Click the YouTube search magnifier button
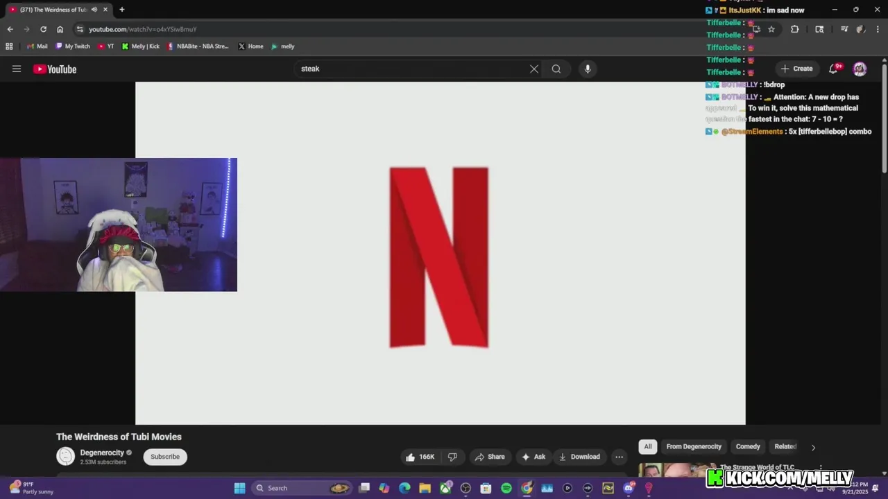The image size is (888, 499). 556,69
